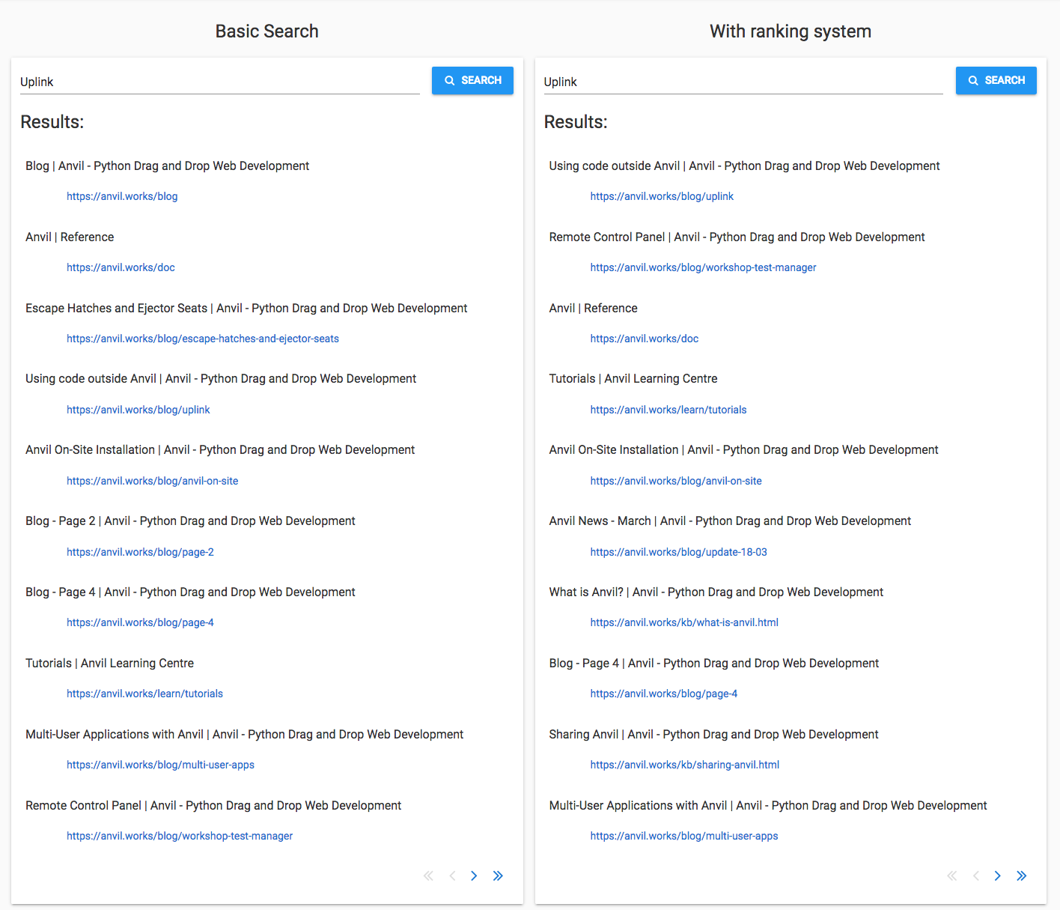Jump to last page in ranking system panel
Screen dimensions: 1060x910
1021,876
